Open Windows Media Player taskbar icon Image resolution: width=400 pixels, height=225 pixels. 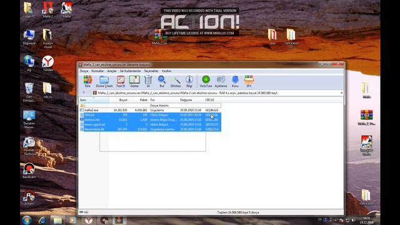click(72, 220)
